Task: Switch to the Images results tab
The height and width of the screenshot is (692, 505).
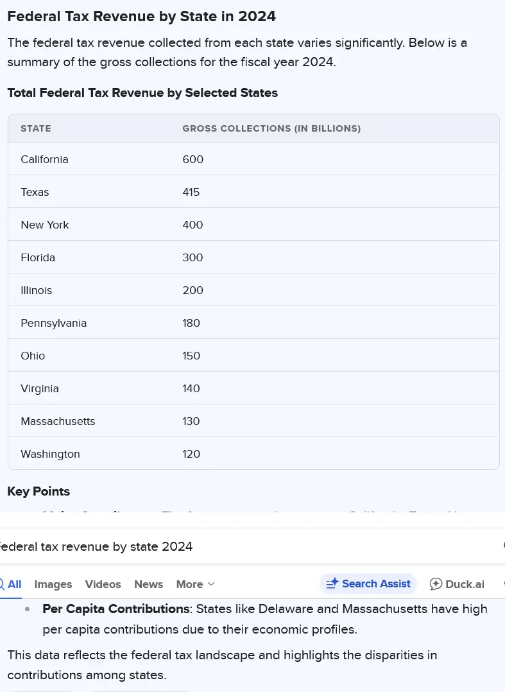Action: coord(53,584)
